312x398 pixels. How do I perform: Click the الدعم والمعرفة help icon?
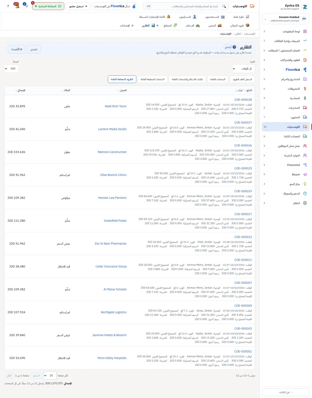point(305,193)
